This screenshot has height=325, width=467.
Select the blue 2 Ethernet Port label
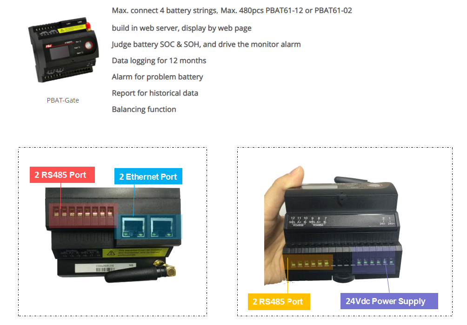148,176
